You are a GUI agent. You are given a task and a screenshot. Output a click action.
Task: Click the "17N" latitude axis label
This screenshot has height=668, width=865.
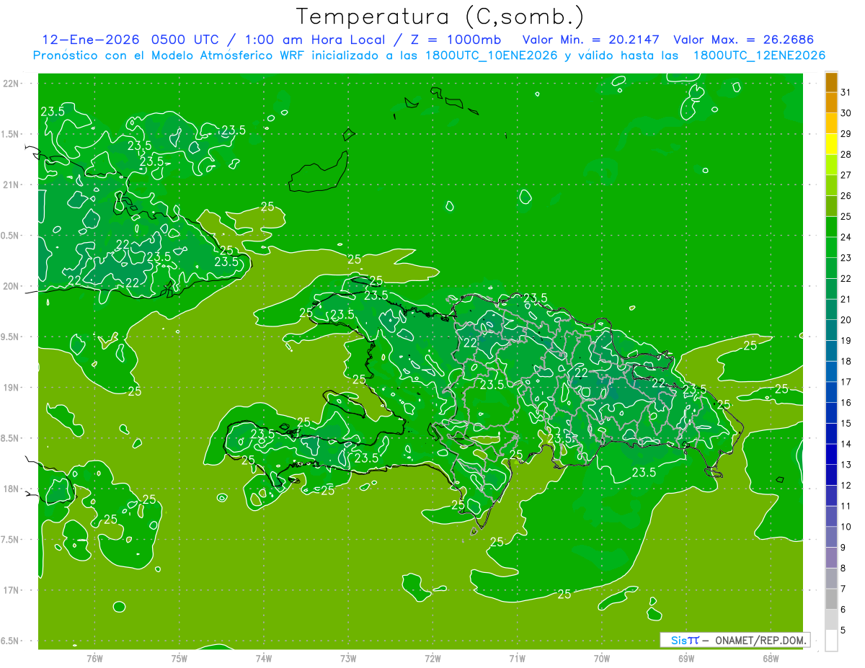coord(12,590)
